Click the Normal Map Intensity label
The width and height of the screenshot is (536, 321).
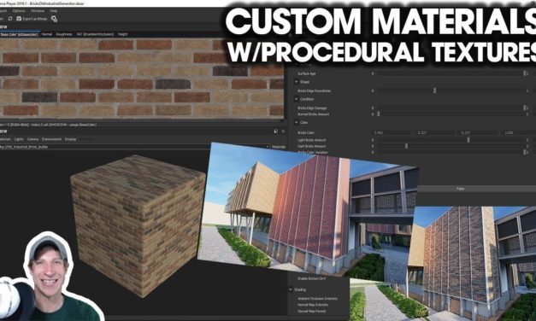pos(313,305)
